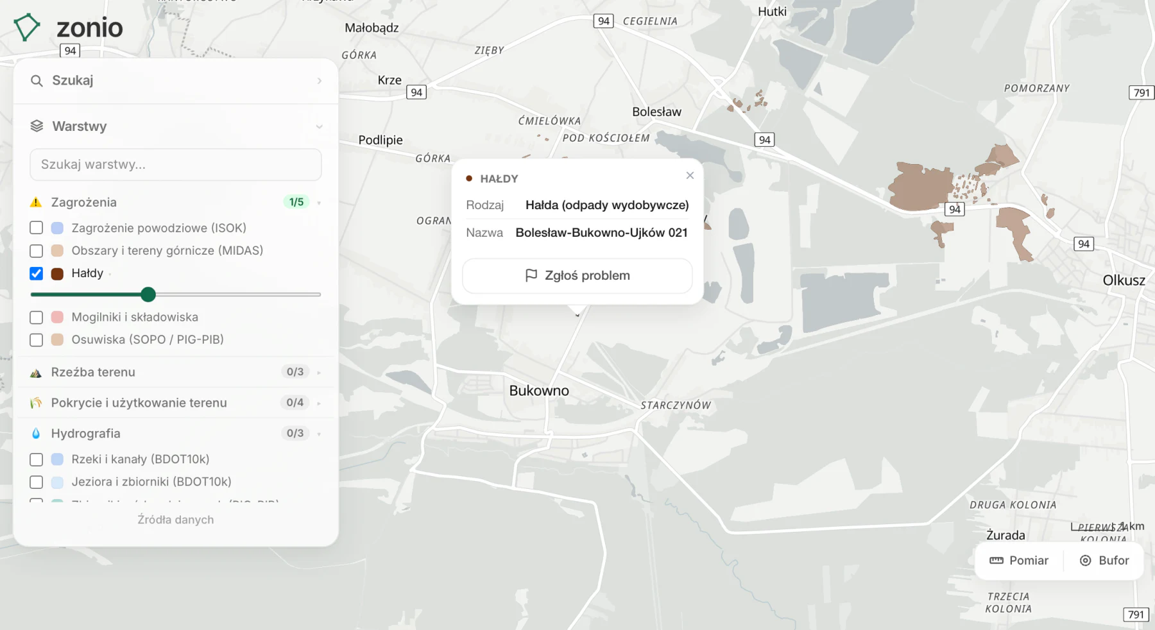The image size is (1155, 630).
Task: Open the Szukaj search row
Action: (x=175, y=81)
